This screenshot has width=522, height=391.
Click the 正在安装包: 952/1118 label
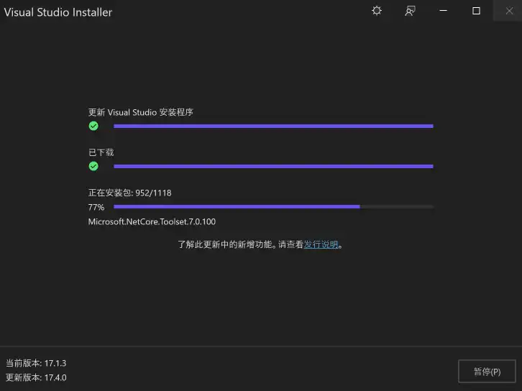pyautogui.click(x=130, y=193)
